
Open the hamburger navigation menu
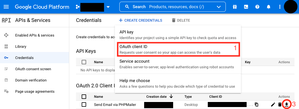[x=6, y=7]
